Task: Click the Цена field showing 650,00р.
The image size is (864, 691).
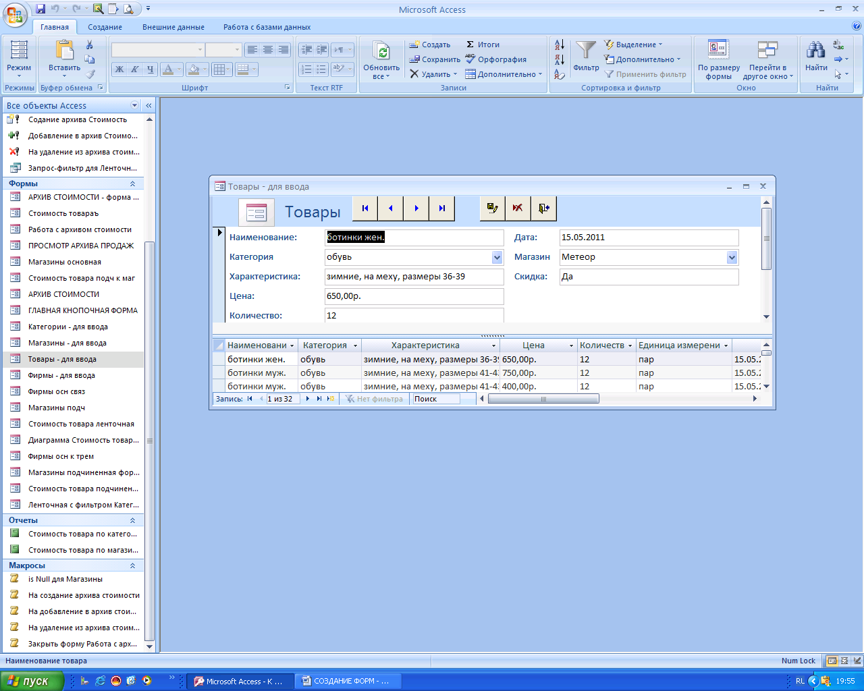Action: (x=414, y=296)
